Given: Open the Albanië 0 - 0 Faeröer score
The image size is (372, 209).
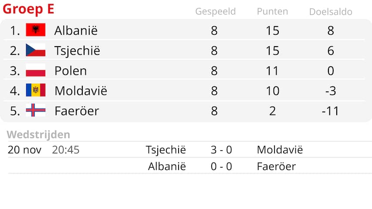Looking at the screenshot, I should tap(221, 166).
